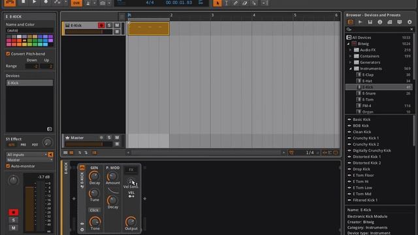Arm record on the E-Kick track
Image resolution: width=418 pixels, height=235 pixels.
coord(101,25)
